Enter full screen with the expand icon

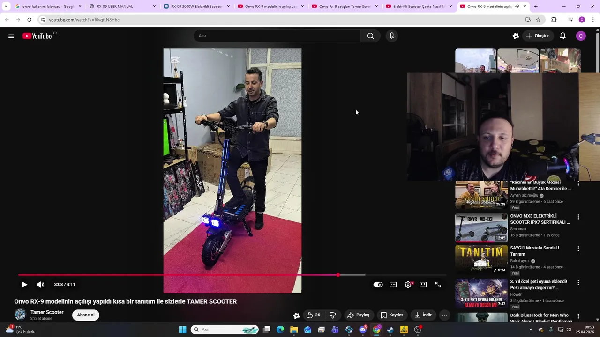pos(438,285)
